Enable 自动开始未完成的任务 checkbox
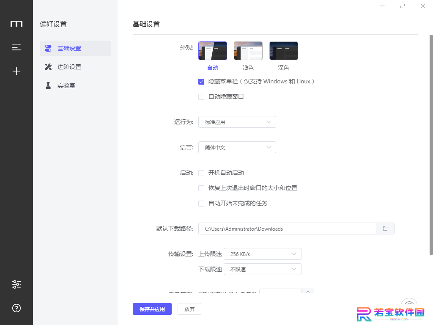 (201, 204)
